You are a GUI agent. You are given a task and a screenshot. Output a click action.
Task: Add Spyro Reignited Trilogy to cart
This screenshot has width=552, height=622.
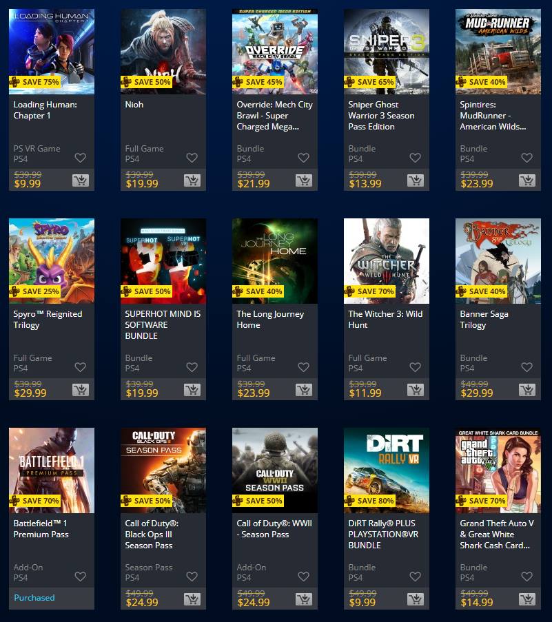[x=81, y=390]
